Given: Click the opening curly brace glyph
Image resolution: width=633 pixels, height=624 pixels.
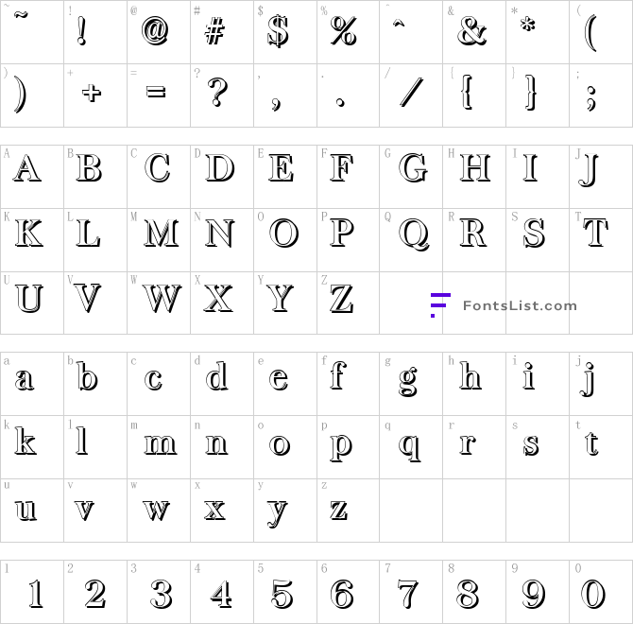Looking at the screenshot, I should click(x=467, y=92).
